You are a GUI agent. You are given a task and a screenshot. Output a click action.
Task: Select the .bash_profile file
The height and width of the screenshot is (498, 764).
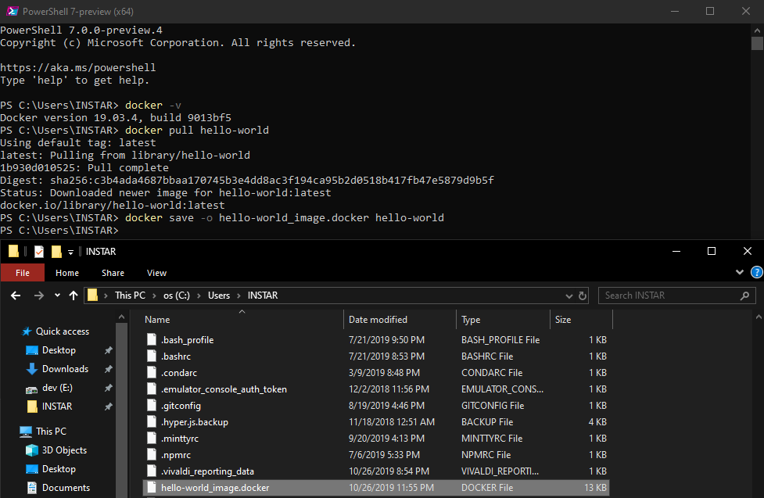tap(376, 339)
